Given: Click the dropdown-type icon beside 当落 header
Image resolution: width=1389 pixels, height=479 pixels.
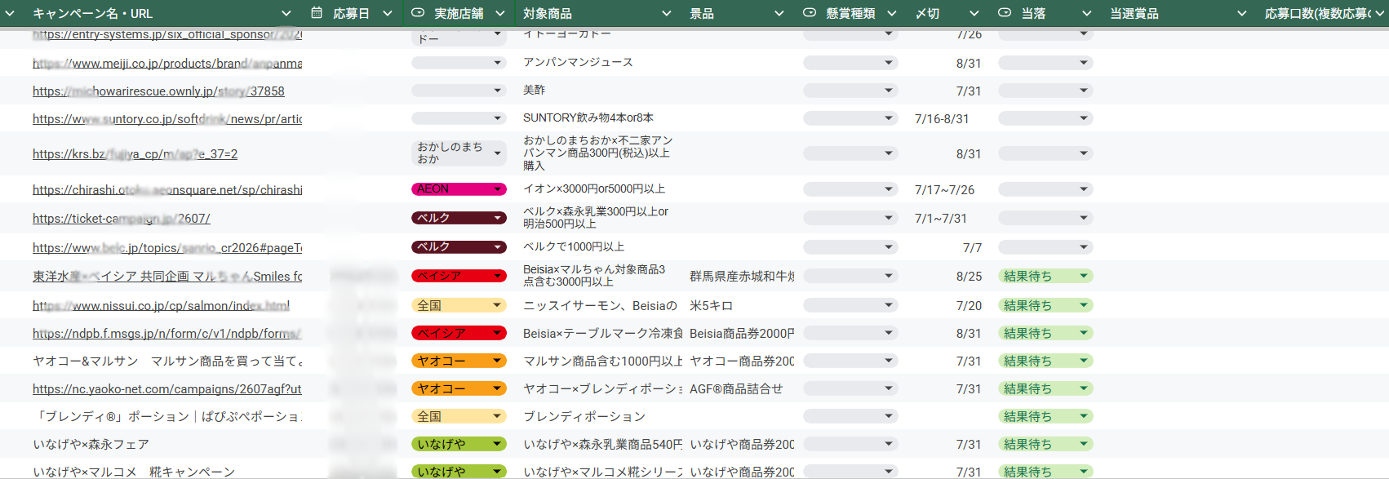Looking at the screenshot, I should click(x=1005, y=13).
